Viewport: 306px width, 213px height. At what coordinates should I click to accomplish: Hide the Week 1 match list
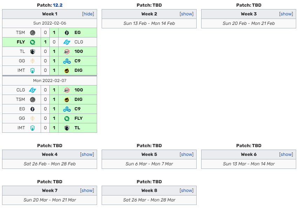(x=88, y=14)
